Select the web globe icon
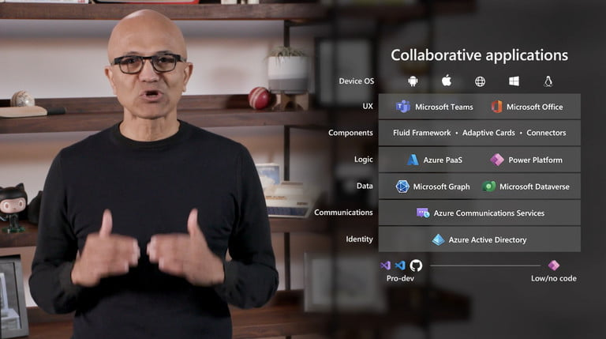Viewport: 606px width, 339px height. click(480, 81)
